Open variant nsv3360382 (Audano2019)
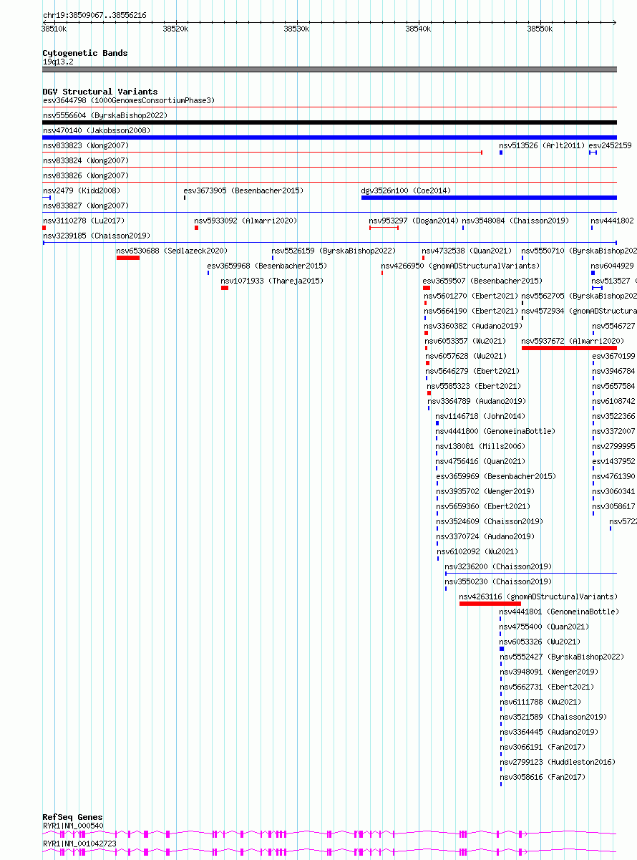The image size is (637, 860). 473,326
